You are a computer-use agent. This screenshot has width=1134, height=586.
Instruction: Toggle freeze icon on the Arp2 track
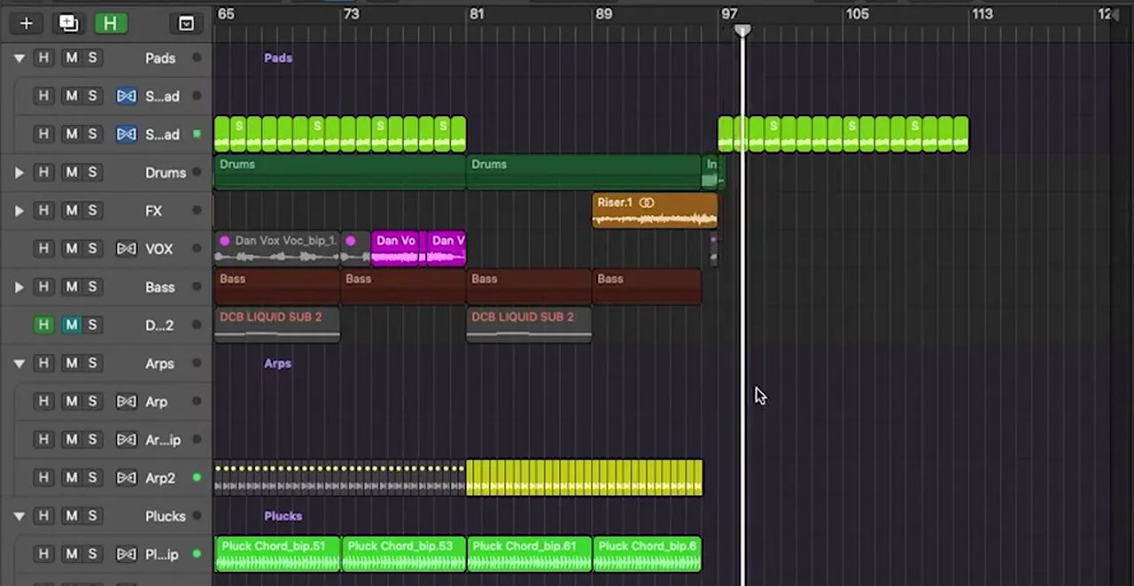coord(127,478)
